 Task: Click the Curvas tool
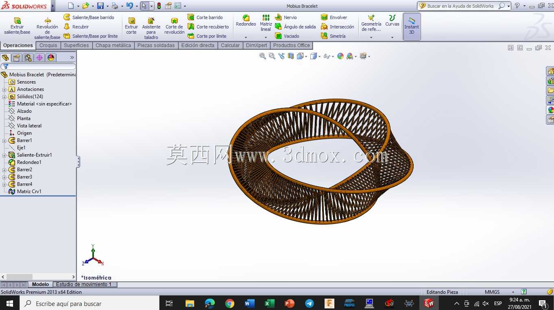392,21
